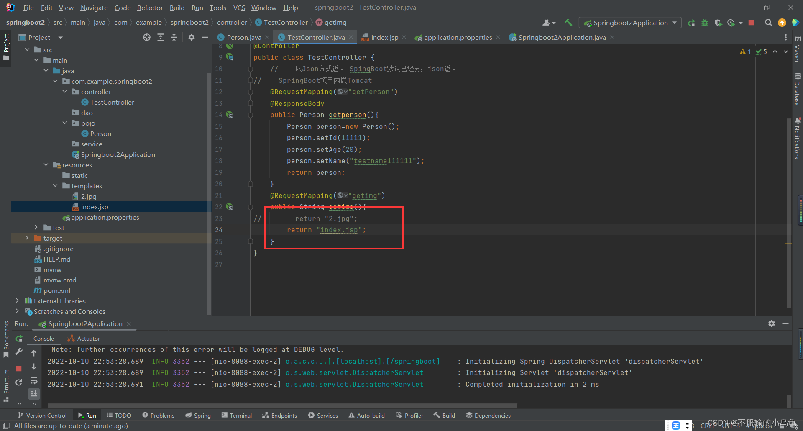Screen dimensions: 803x431
Task: Collapse the templates folder
Action: (x=55, y=186)
